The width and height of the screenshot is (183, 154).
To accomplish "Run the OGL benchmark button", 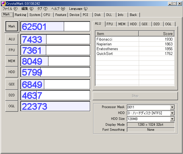I will click(12, 106).
